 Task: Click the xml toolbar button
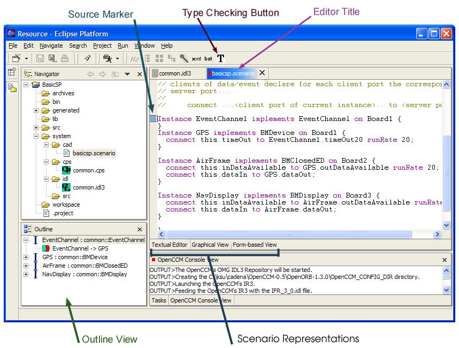click(196, 58)
